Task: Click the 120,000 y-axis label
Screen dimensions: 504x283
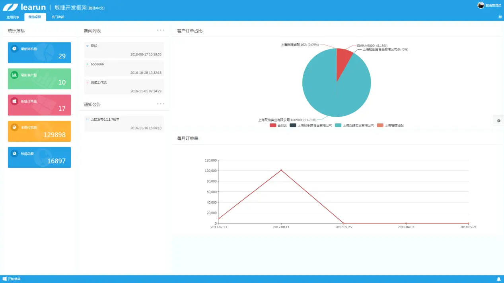Action: click(x=210, y=160)
